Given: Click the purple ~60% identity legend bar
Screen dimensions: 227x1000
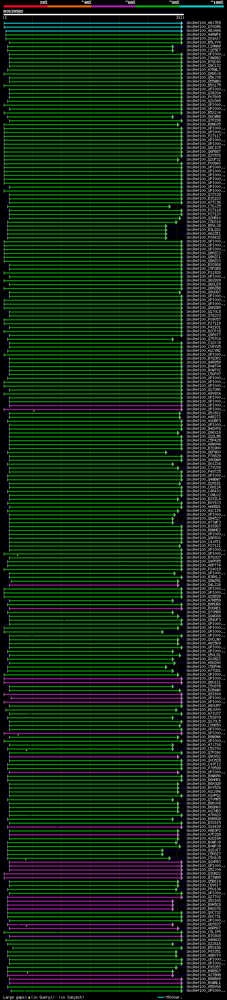Looking at the screenshot, I should [x=114, y=6].
